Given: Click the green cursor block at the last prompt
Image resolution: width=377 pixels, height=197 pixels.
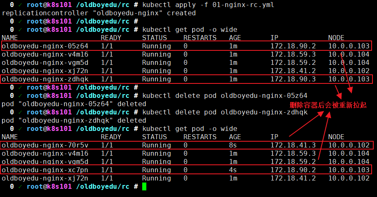Looking at the screenshot, I should [x=144, y=187].
